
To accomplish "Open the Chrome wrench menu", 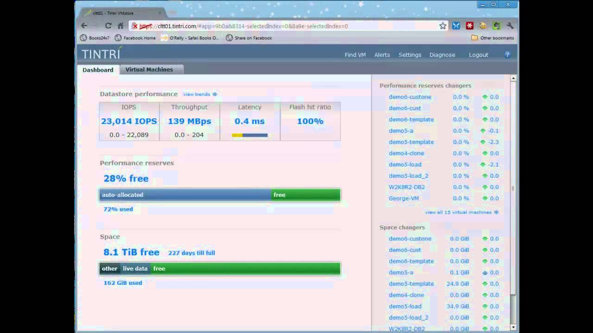I will click(510, 26).
